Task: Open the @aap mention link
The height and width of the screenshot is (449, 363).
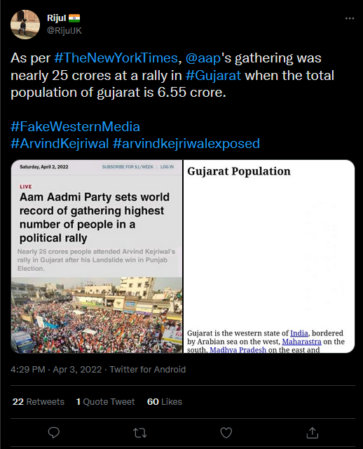Action: [x=203, y=58]
